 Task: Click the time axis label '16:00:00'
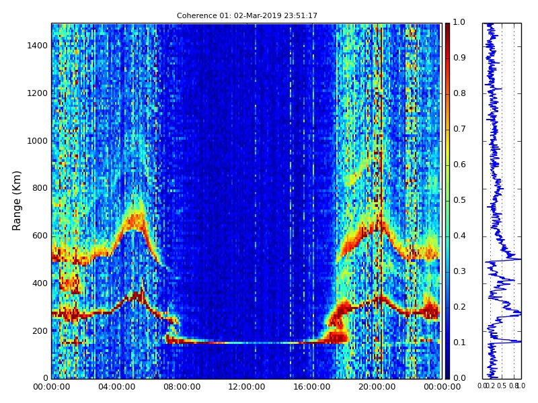312,388
